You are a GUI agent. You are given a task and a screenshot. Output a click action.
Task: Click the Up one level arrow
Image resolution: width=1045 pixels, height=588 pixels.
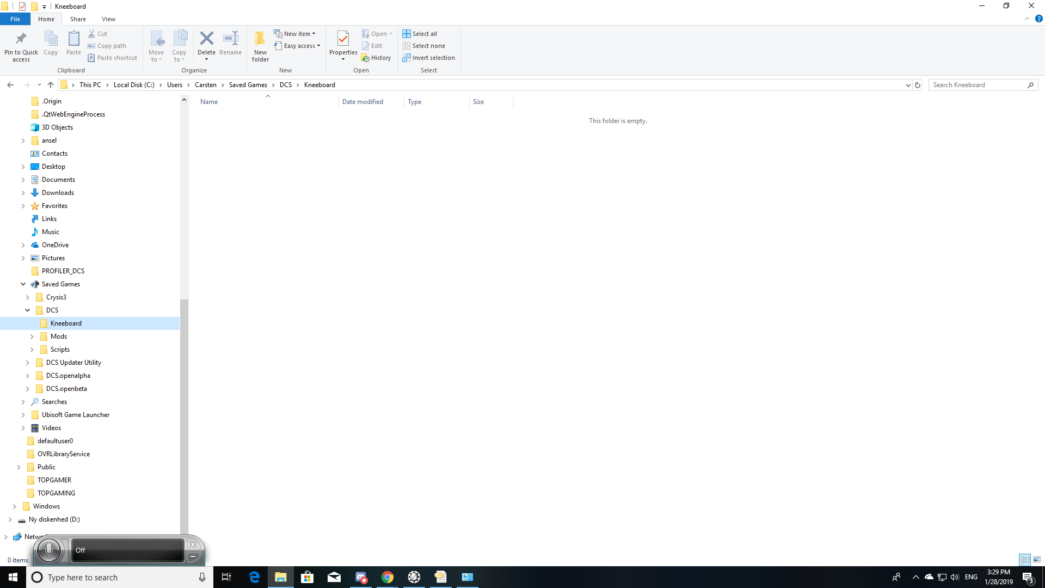pyautogui.click(x=51, y=85)
